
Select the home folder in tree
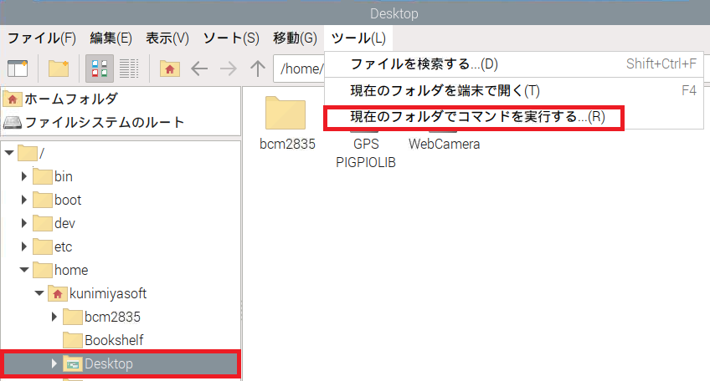[71, 270]
